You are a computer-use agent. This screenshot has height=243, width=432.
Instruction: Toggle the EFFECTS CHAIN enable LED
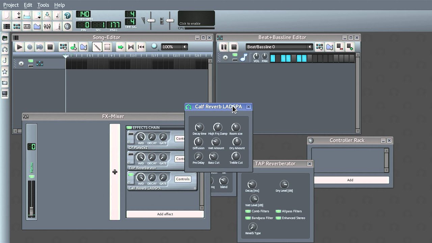tap(129, 128)
